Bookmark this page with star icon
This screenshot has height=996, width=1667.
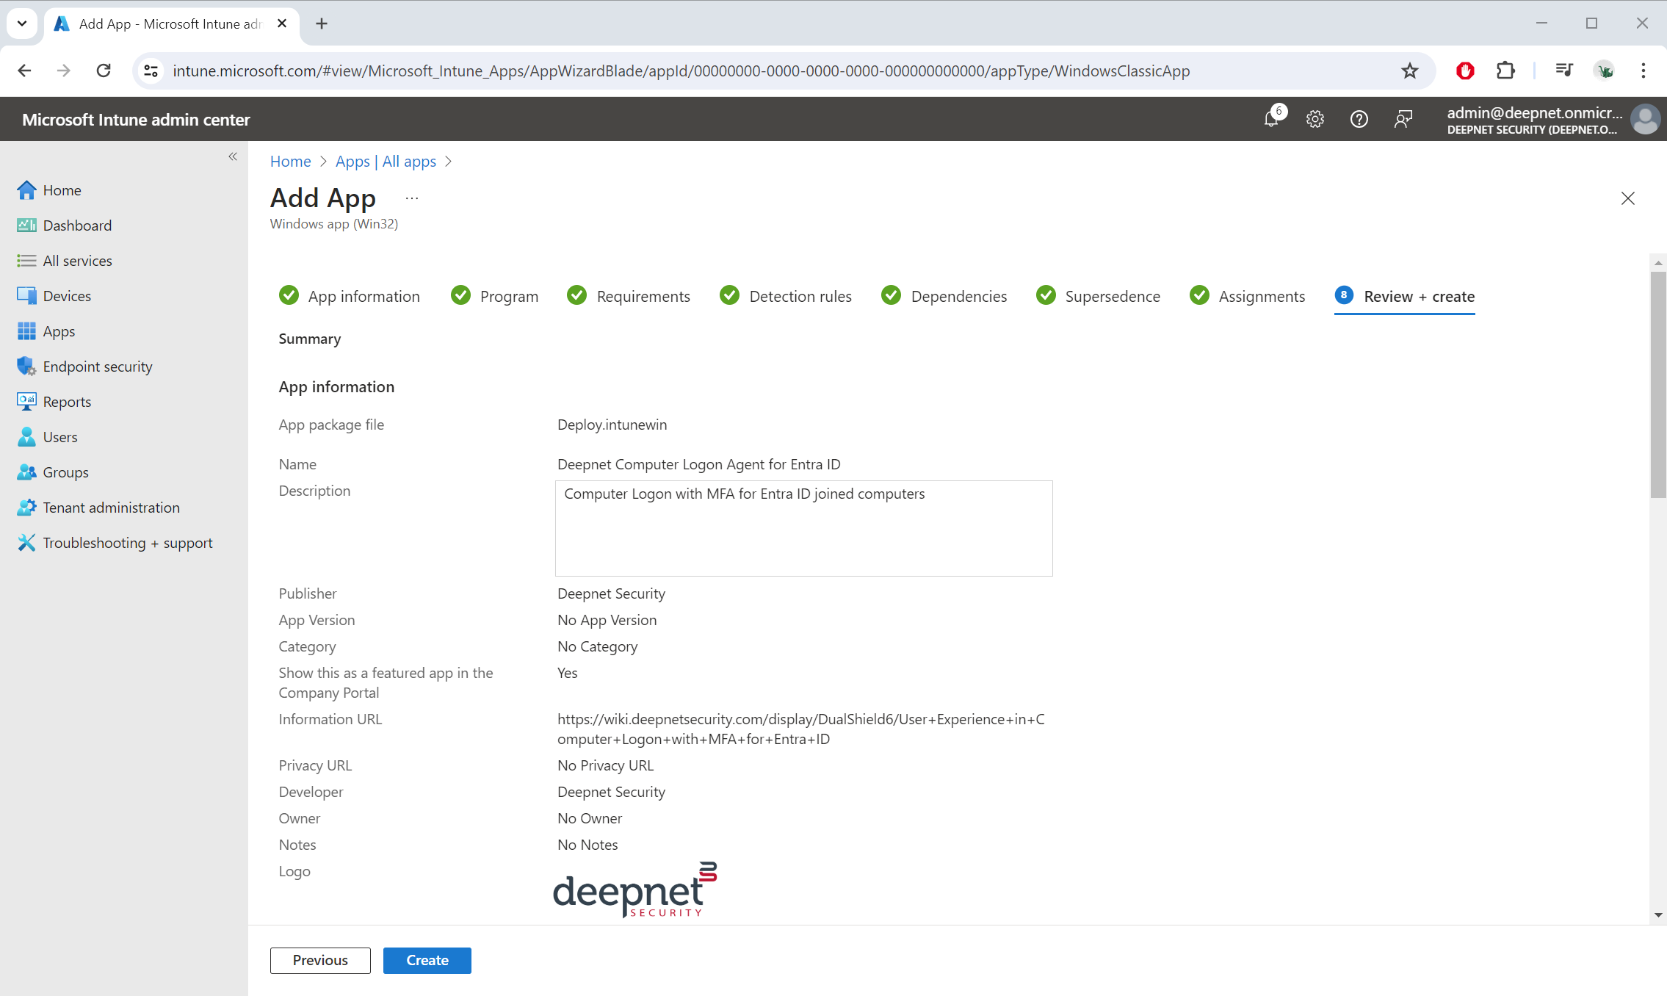[x=1409, y=71]
